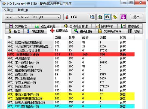
Task: Save screenshot using the camera icon
Action: [107, 17]
